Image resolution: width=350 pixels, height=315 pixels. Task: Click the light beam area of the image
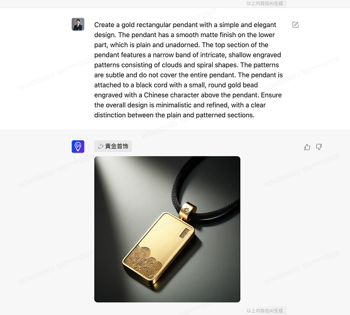[125, 190]
